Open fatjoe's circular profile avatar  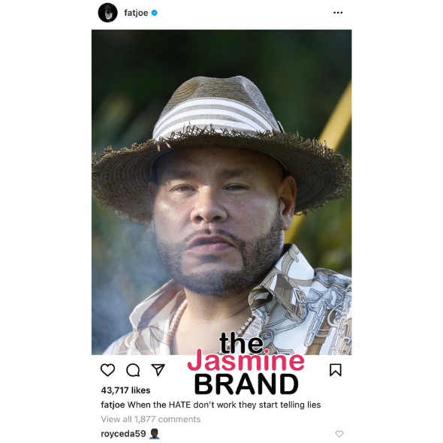(x=107, y=13)
